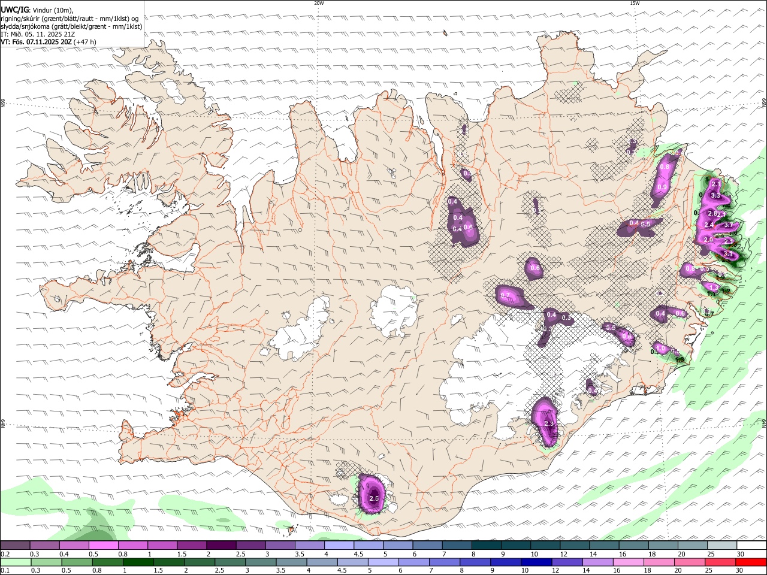This screenshot has height=575, width=767.
Task: Click the 'slydda/snjókoma' legend description line
Action: click(x=71, y=26)
